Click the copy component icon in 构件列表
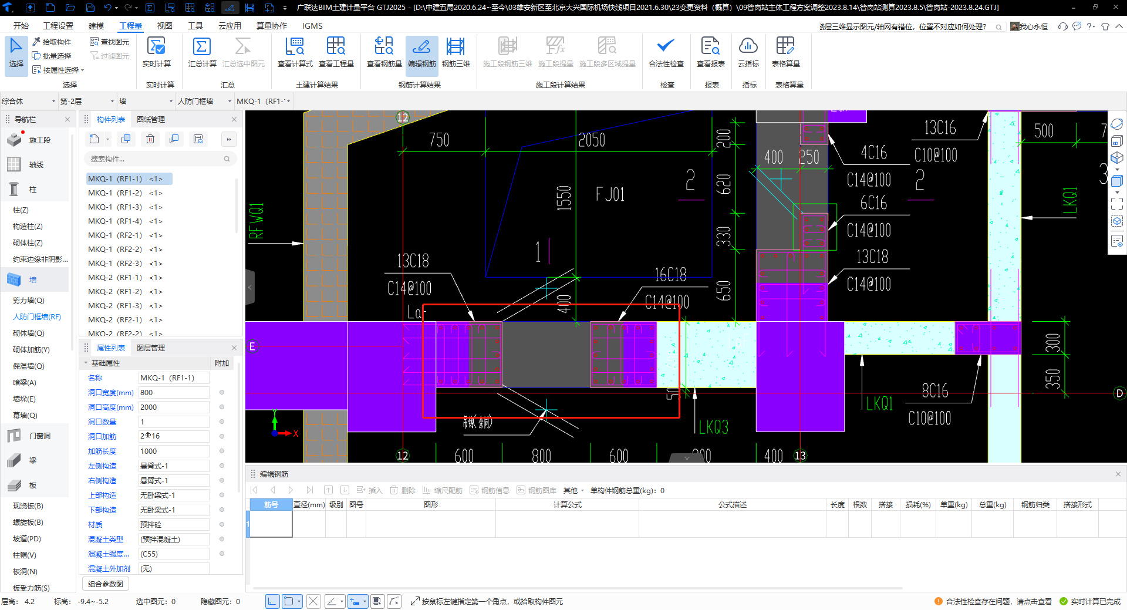The height and width of the screenshot is (610, 1127). (x=126, y=139)
